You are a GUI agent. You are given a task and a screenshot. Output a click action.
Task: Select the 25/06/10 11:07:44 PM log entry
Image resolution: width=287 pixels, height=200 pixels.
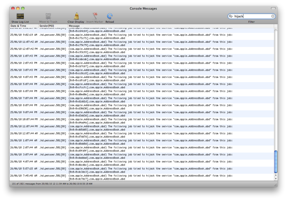(142, 128)
